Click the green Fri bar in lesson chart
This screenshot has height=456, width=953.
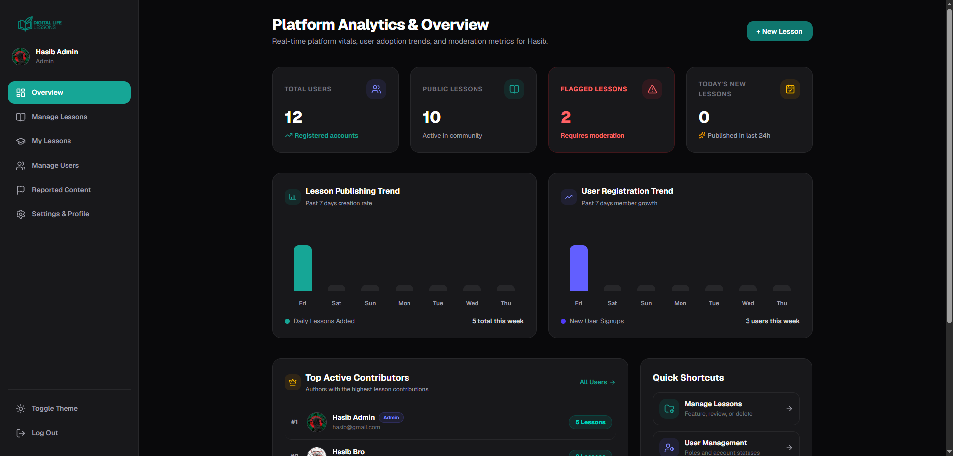(x=303, y=268)
